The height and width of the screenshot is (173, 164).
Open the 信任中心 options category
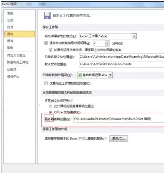(13, 77)
